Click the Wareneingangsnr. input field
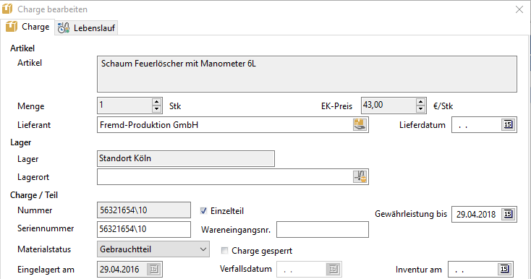Image resolution: width=531 pixels, height=279 pixels. point(323,230)
